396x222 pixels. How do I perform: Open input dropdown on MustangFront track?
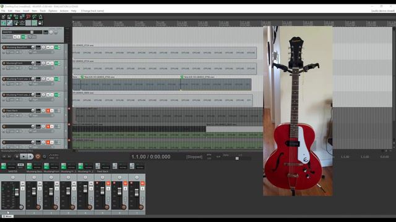41,68
